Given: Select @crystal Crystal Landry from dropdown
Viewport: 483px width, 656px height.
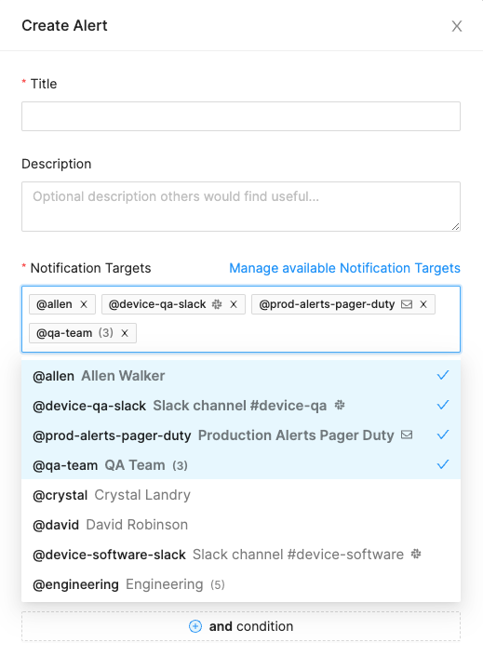Looking at the screenshot, I should coord(241,495).
